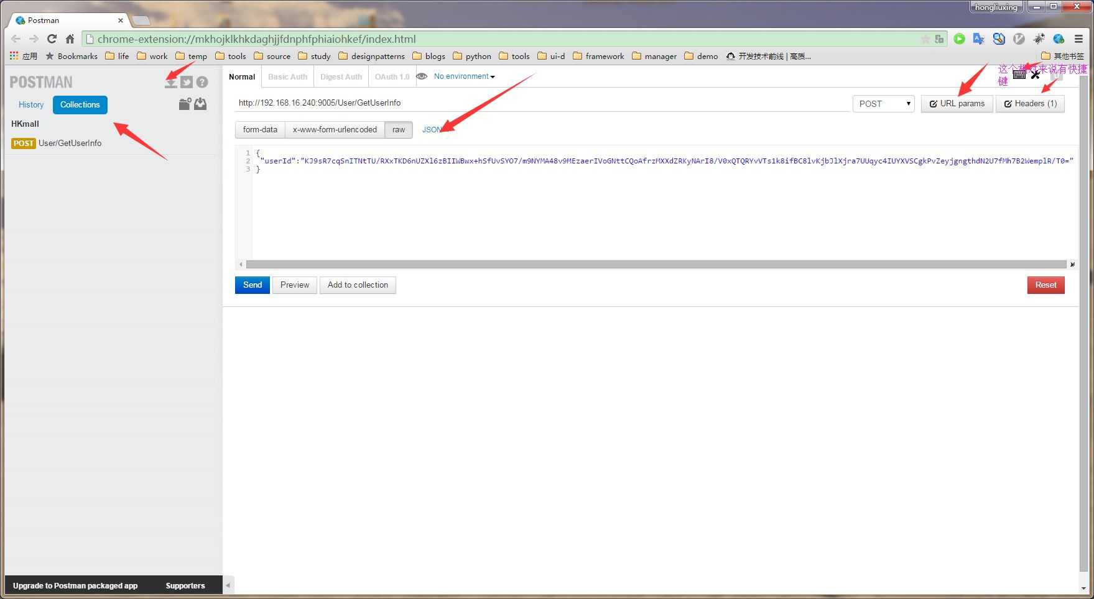The height and width of the screenshot is (599, 1094).
Task: Open the magnifier search extension icon
Action: 999,39
